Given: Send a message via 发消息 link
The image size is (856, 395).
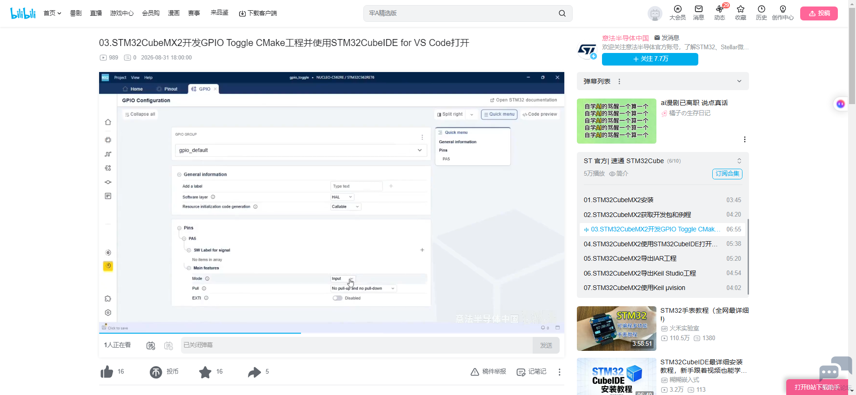Looking at the screenshot, I should click(667, 38).
